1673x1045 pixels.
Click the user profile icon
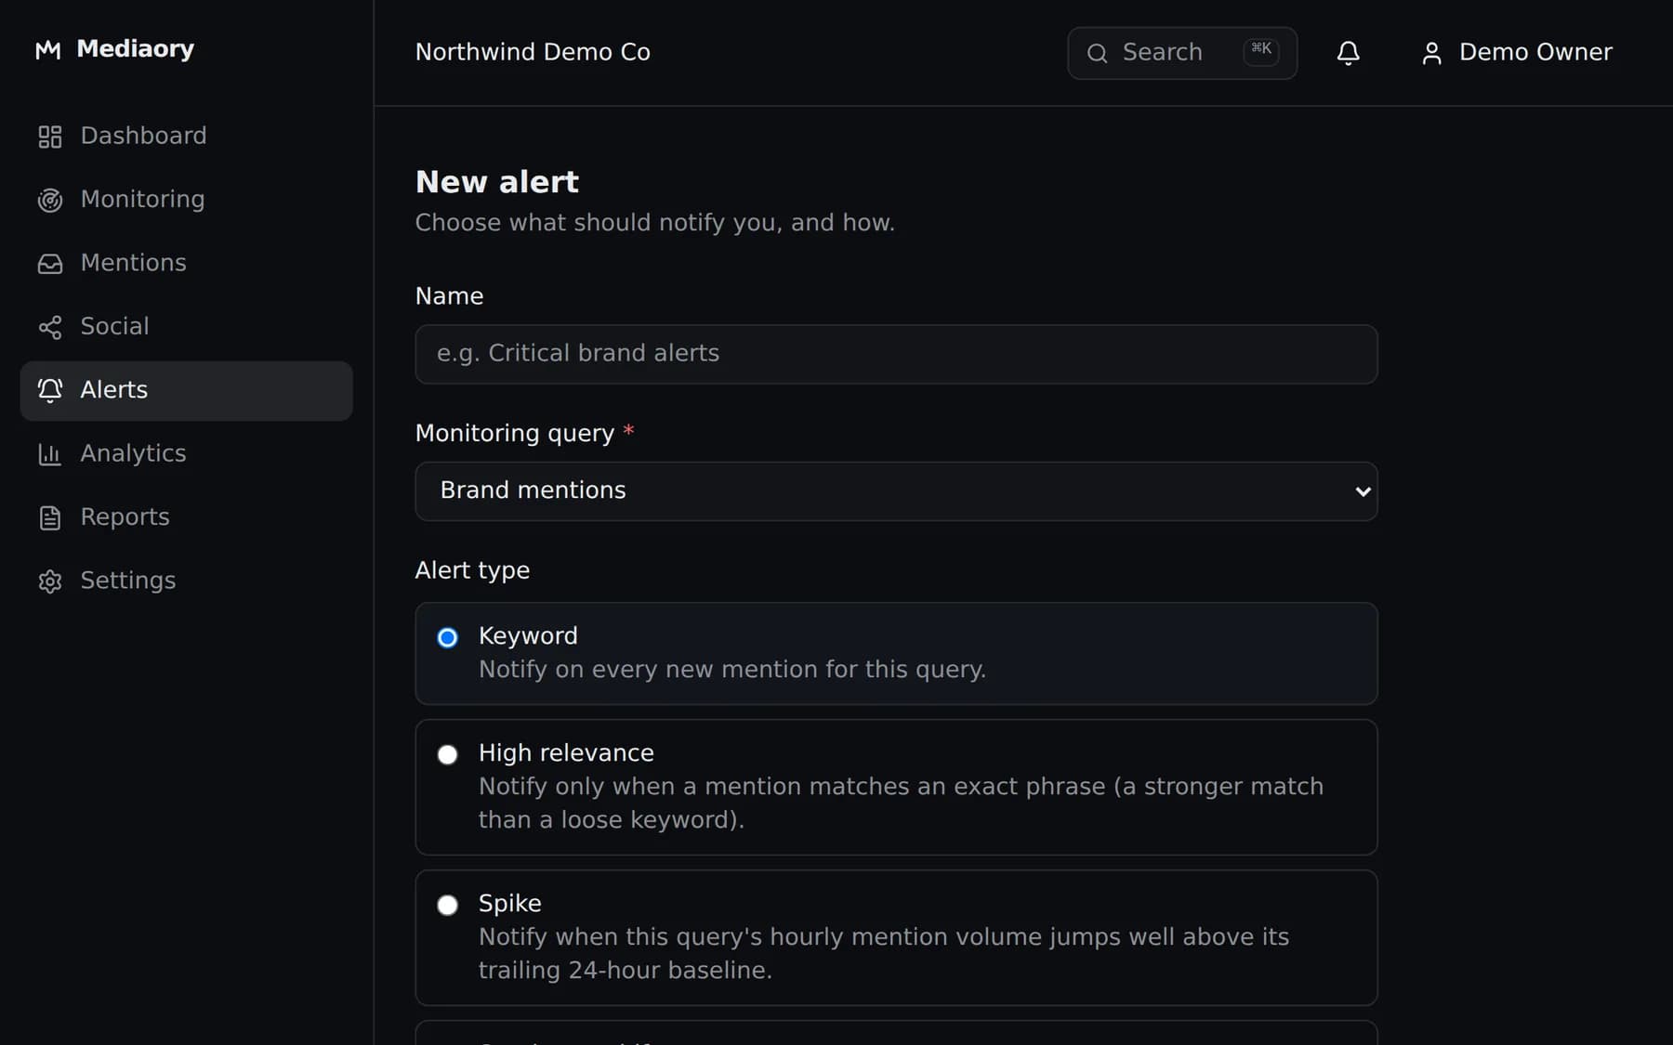pos(1431,53)
